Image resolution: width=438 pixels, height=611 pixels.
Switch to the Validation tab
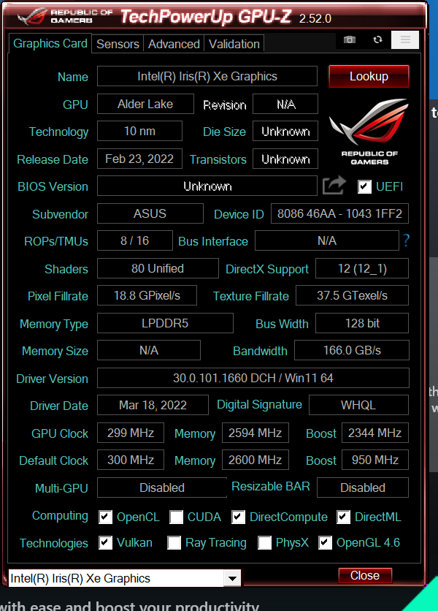click(234, 44)
